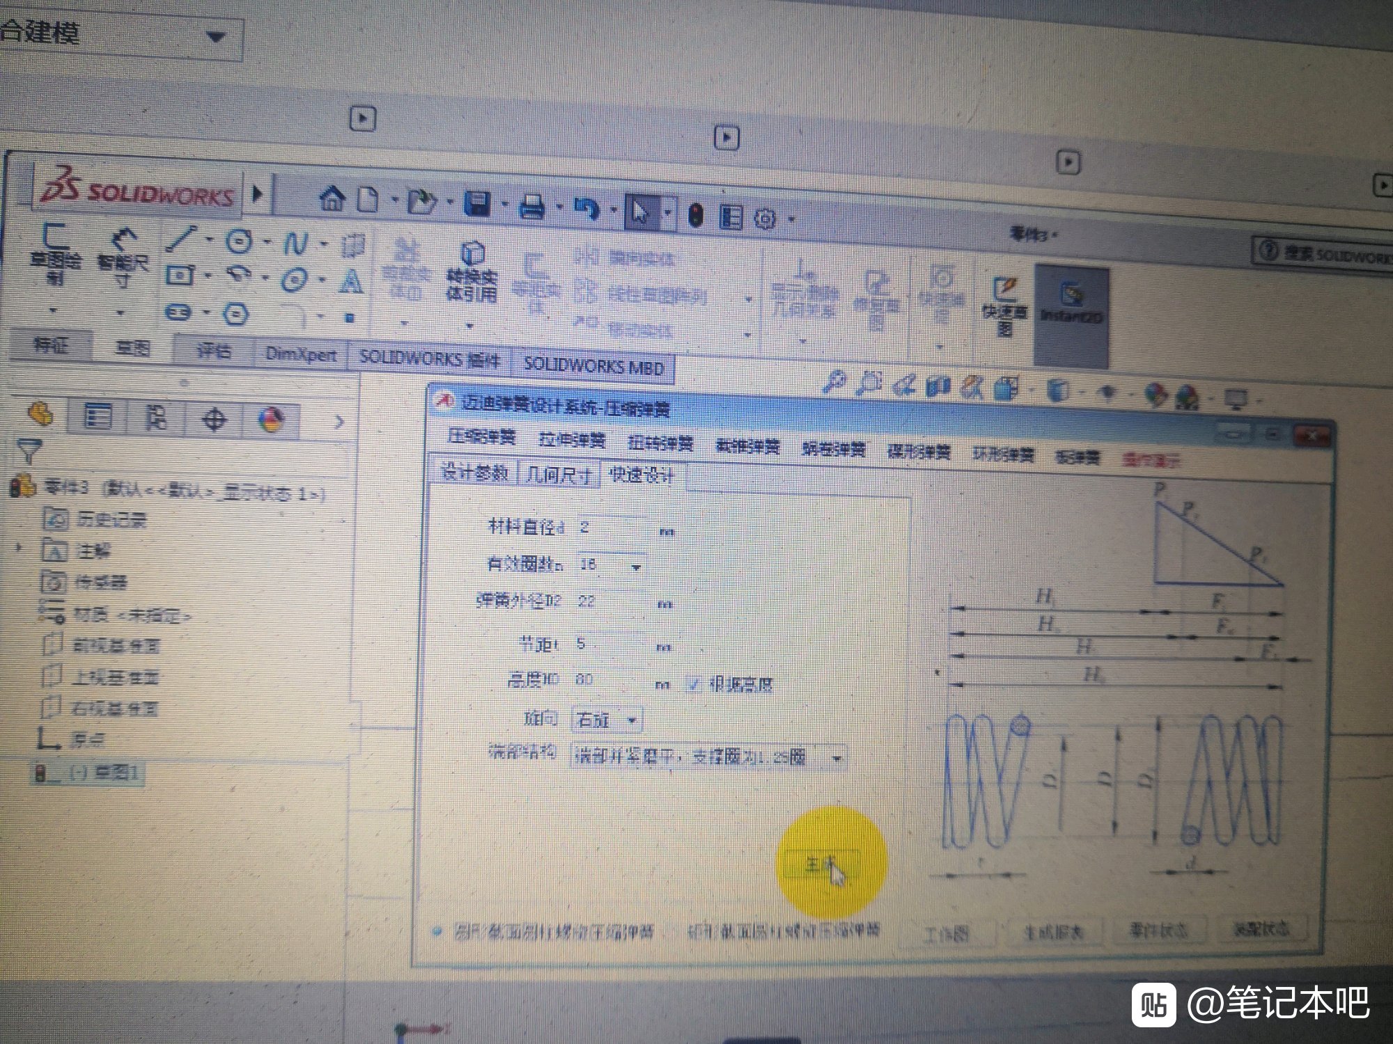Choose 碟形弹簧 in the spring dialog menu
The image size is (1393, 1044).
pyautogui.click(x=919, y=452)
